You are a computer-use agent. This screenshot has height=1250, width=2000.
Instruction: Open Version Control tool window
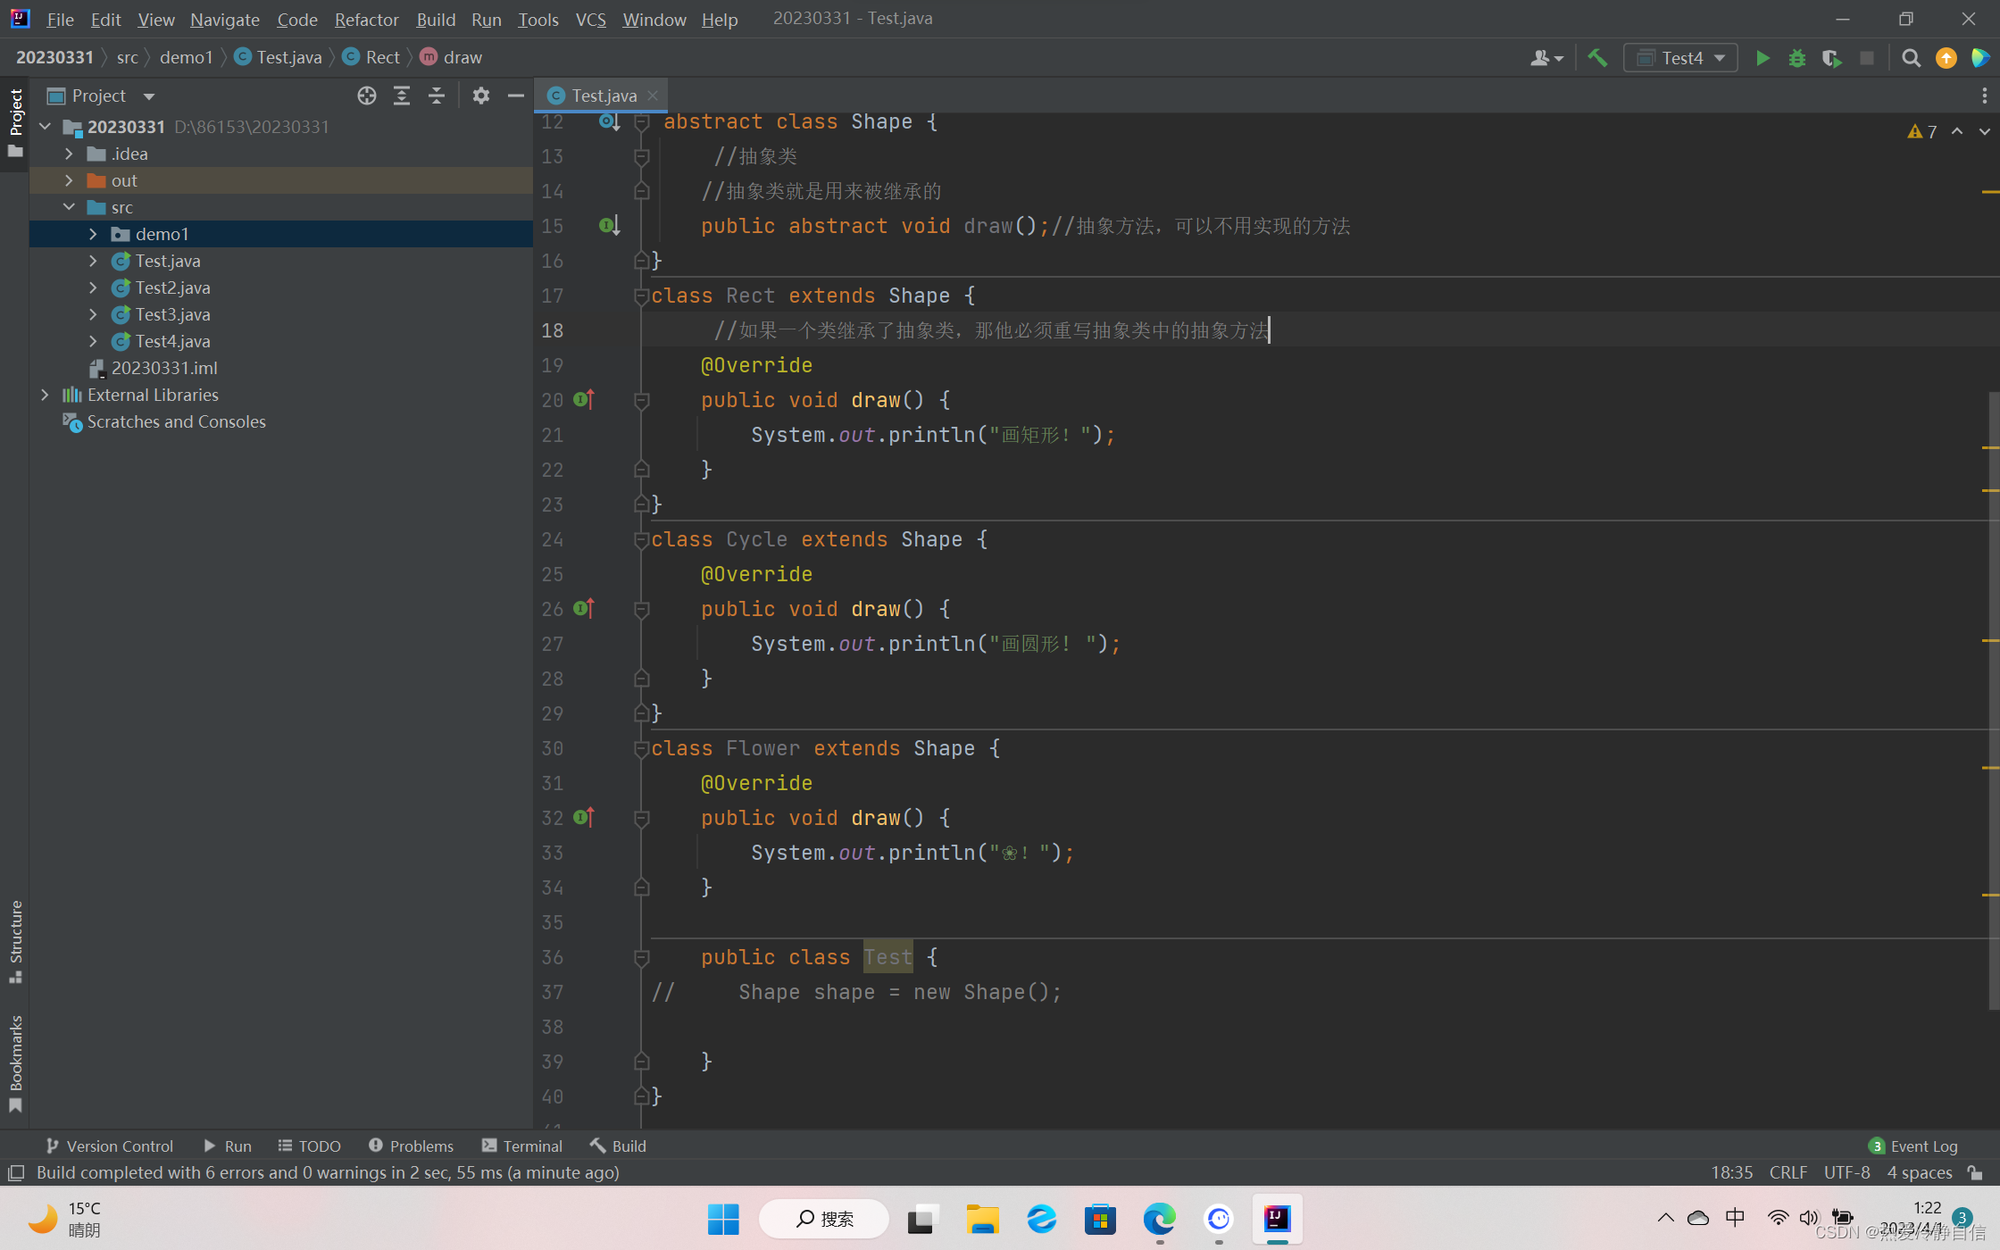coord(109,1146)
